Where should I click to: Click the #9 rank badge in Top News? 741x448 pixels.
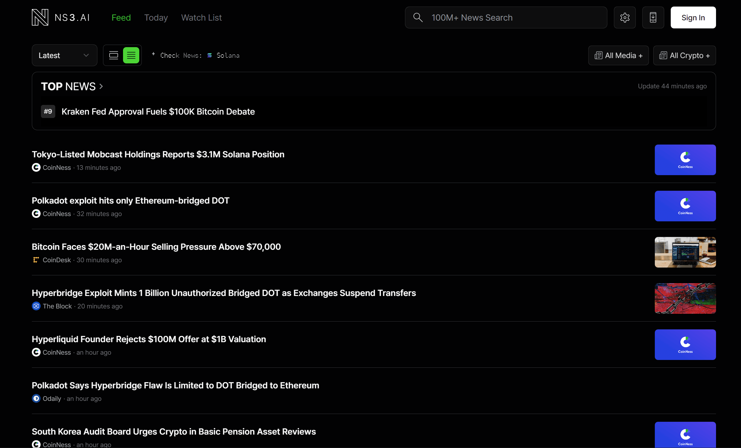pyautogui.click(x=48, y=111)
